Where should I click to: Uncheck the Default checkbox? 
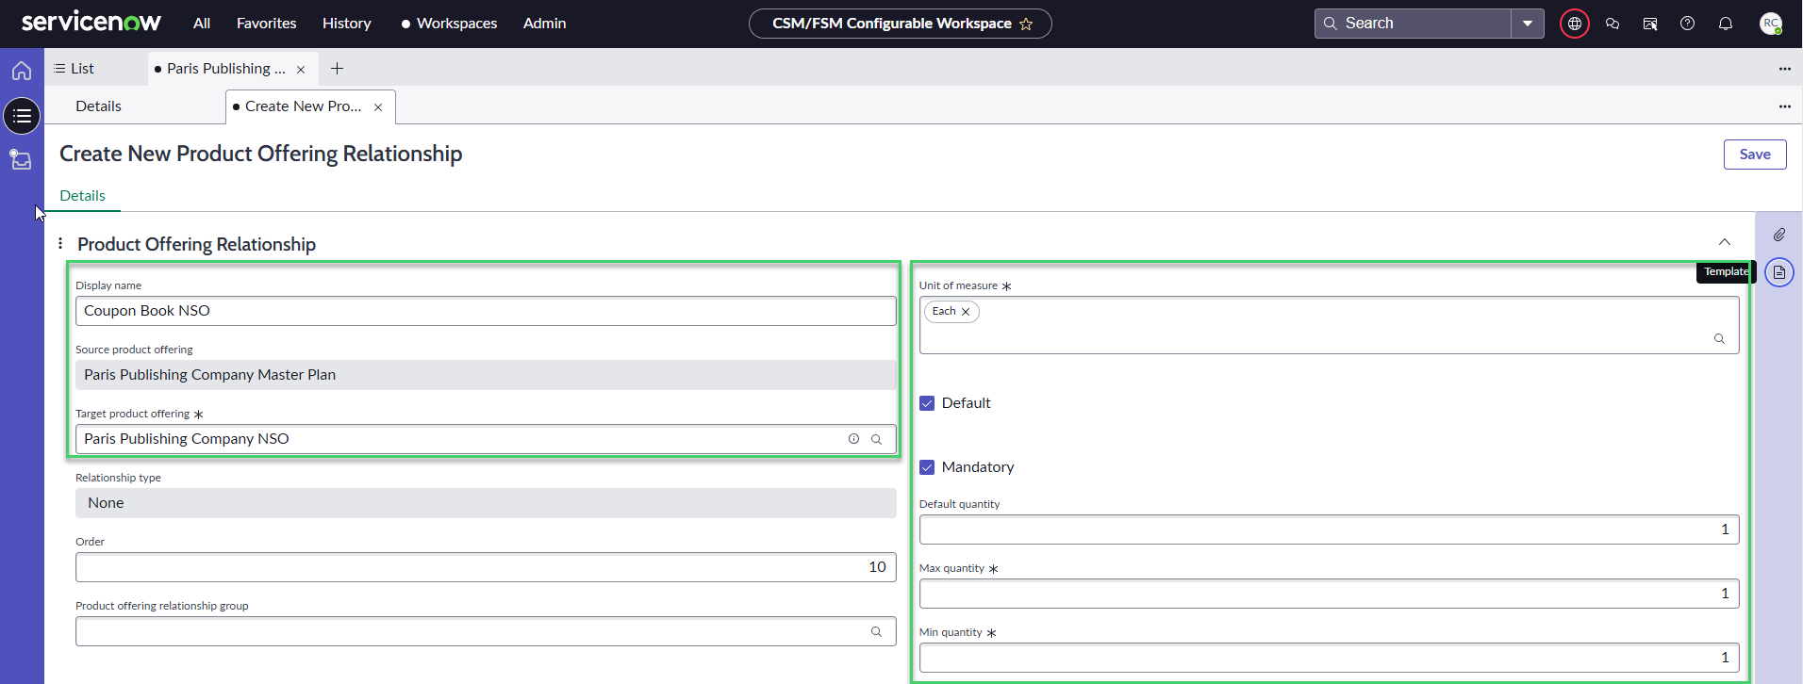(927, 403)
